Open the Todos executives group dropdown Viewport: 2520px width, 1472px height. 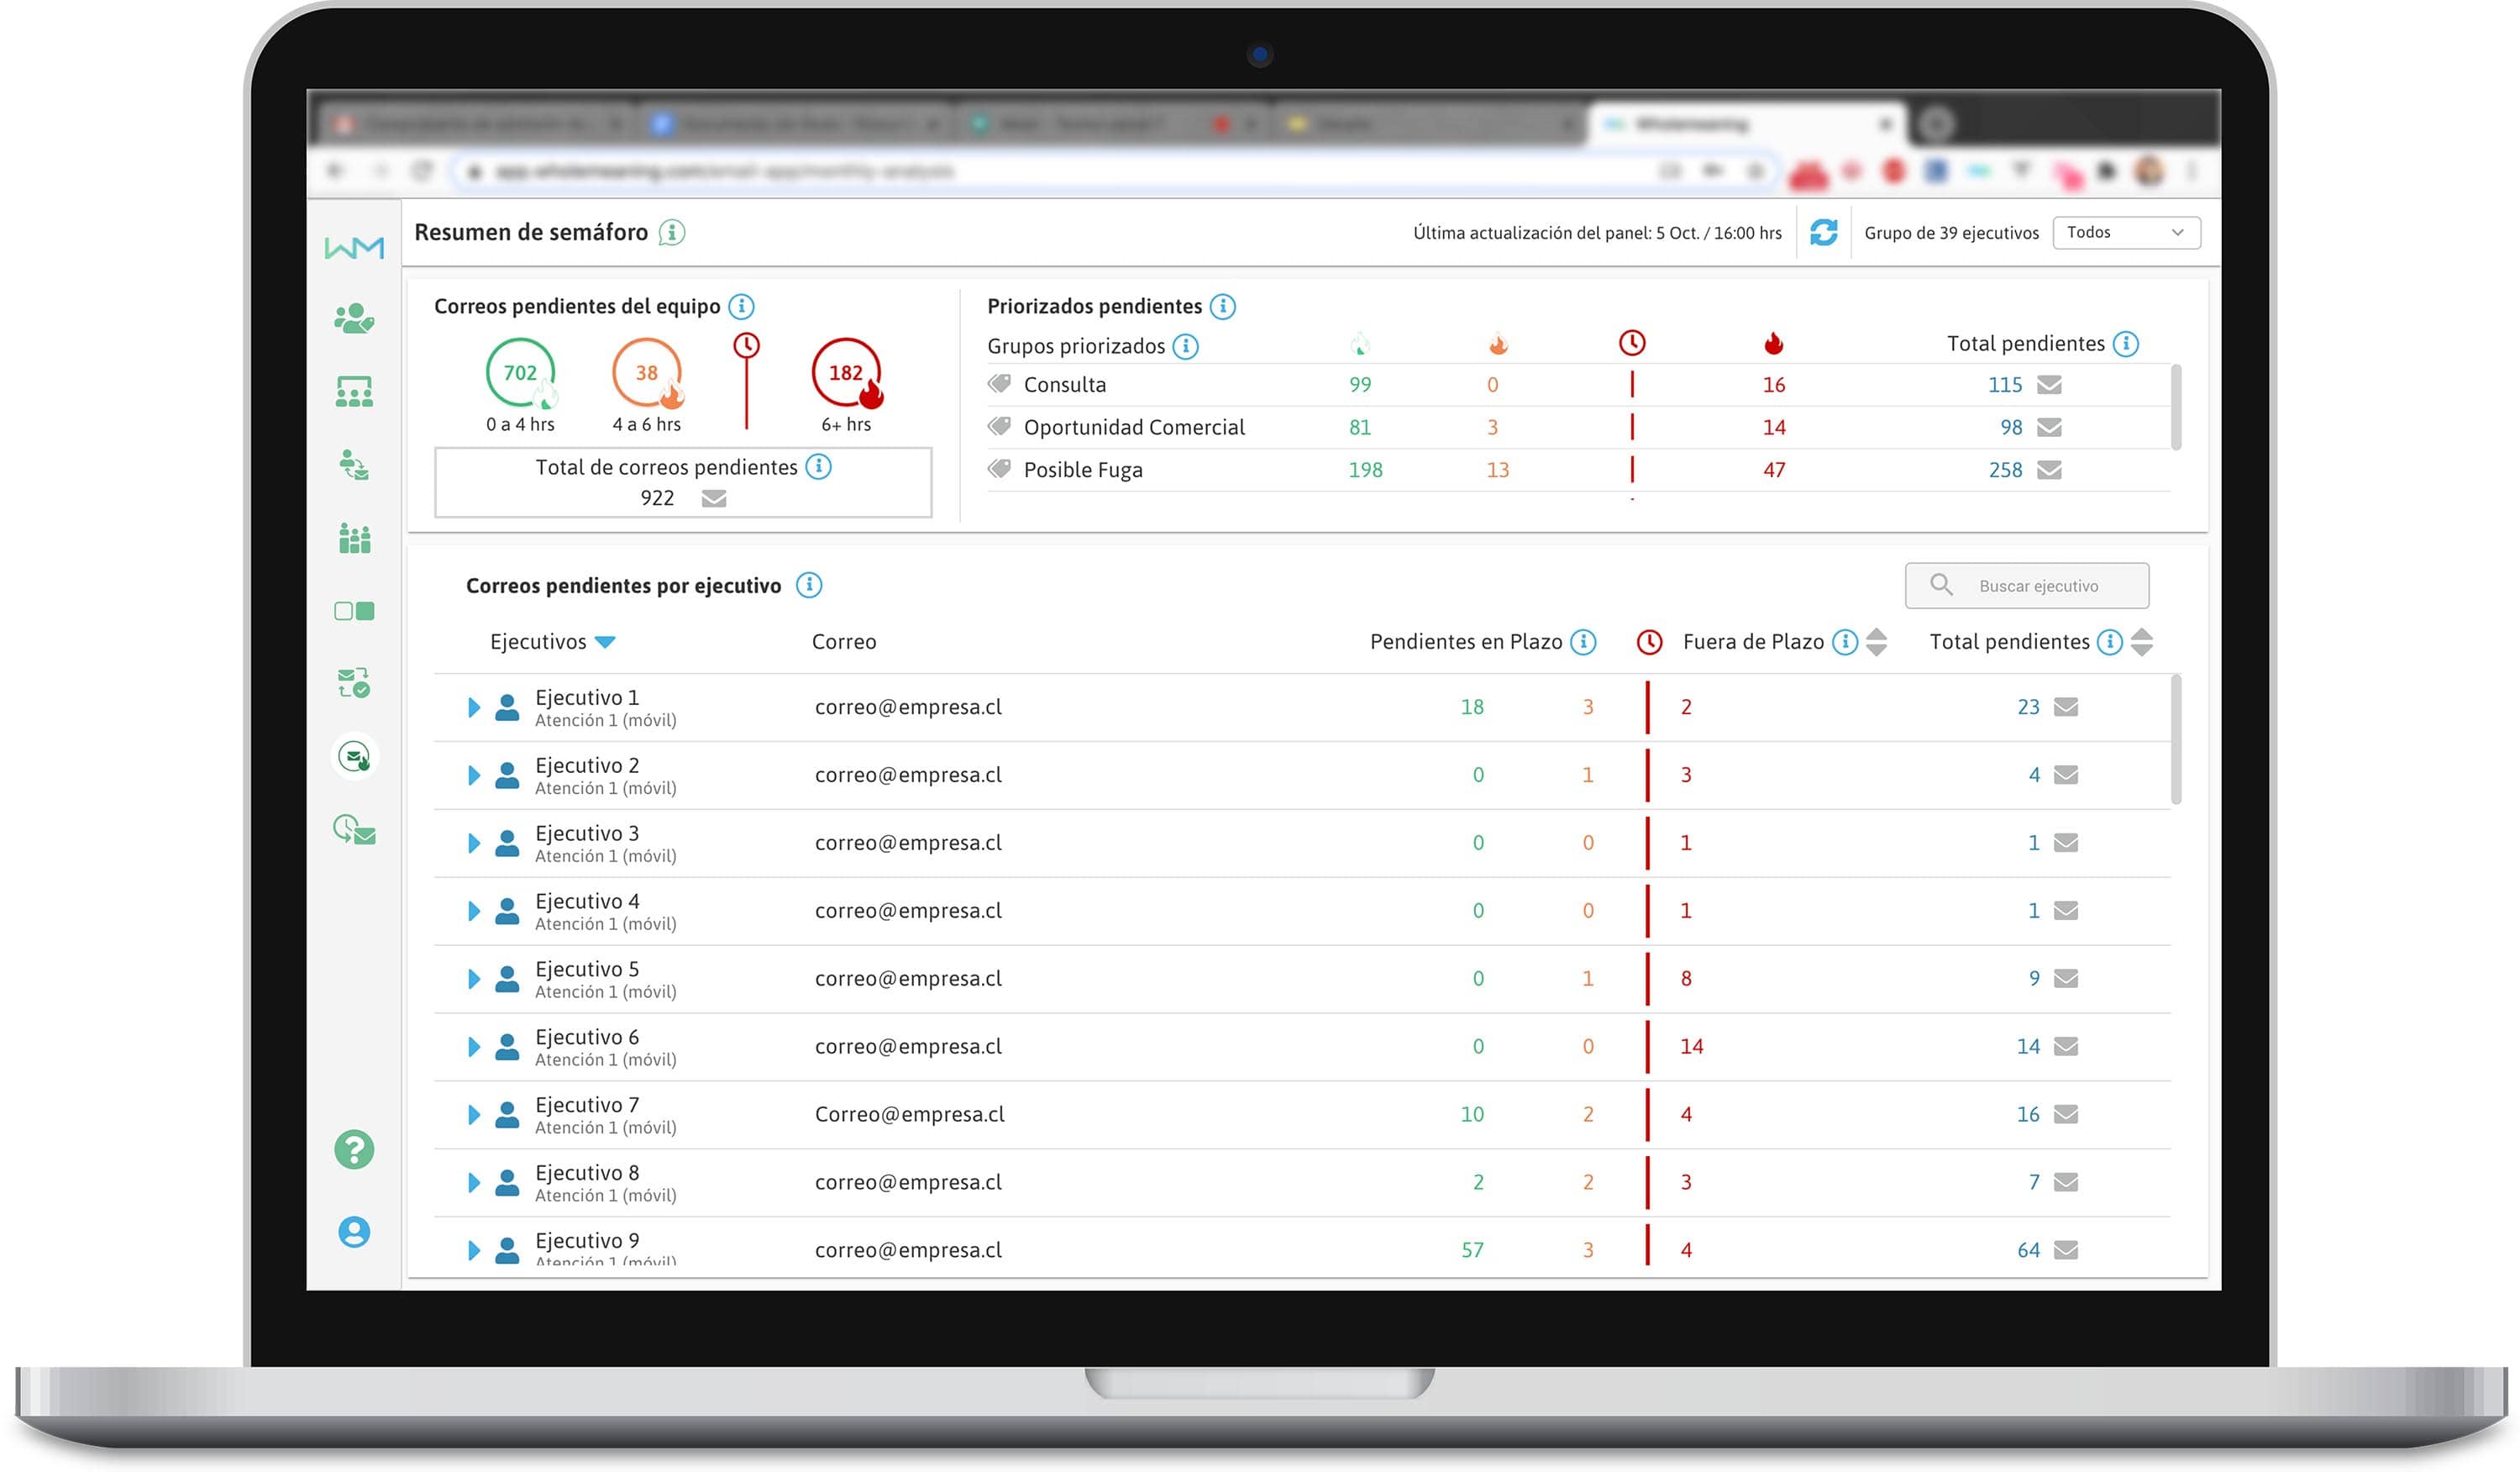[x=2126, y=232]
